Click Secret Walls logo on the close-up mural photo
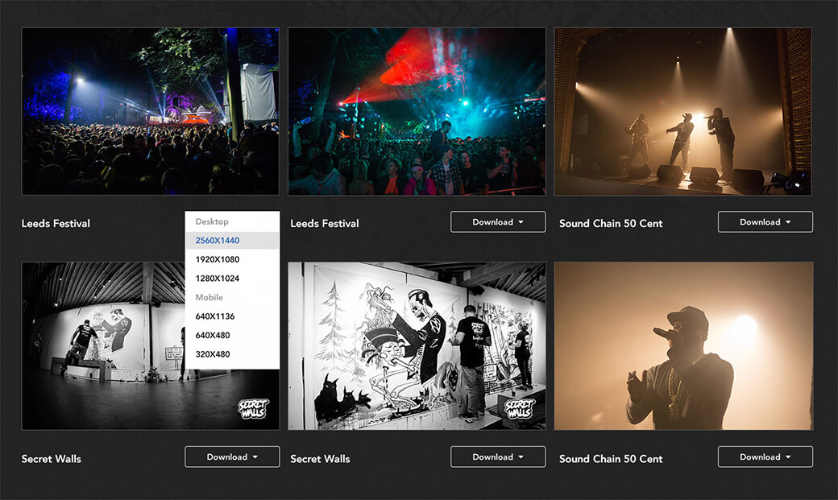838x500 pixels. tap(520, 408)
